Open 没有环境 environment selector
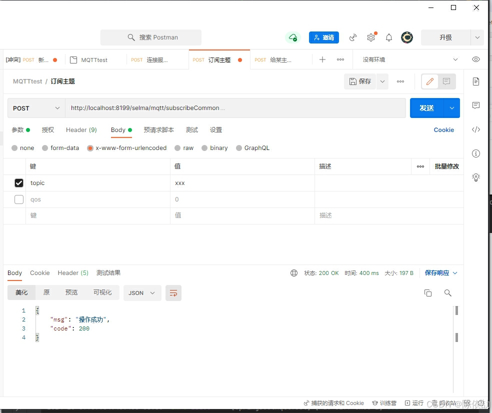The width and height of the screenshot is (492, 413). pos(410,59)
